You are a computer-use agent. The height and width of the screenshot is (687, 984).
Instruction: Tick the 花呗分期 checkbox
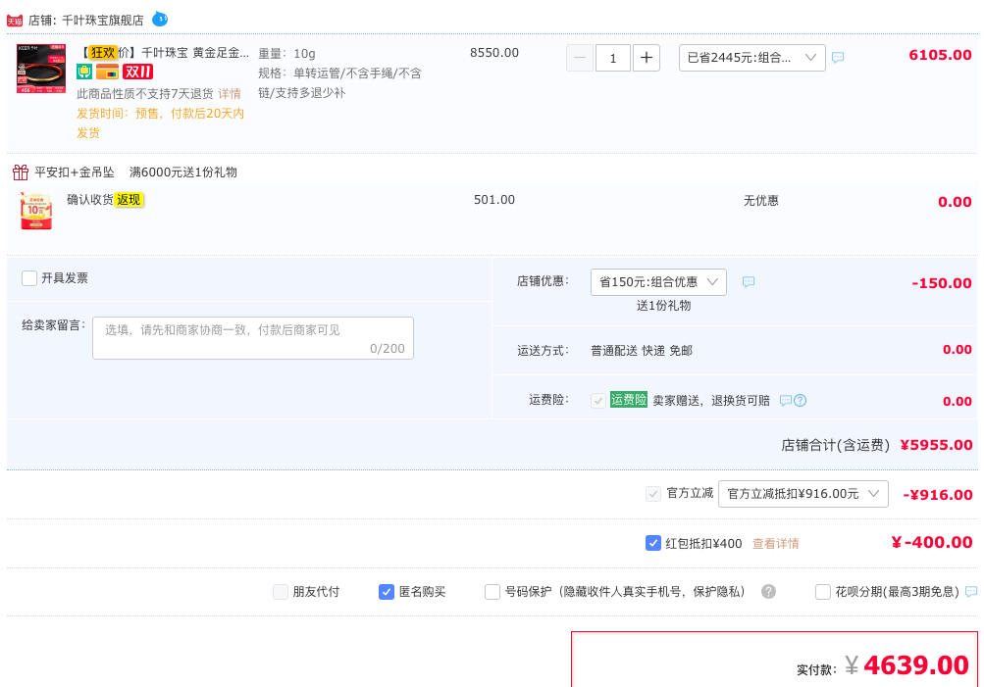pos(823,592)
